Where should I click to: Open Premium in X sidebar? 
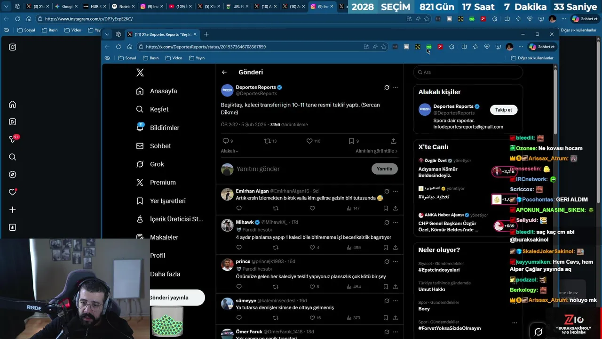156,182
